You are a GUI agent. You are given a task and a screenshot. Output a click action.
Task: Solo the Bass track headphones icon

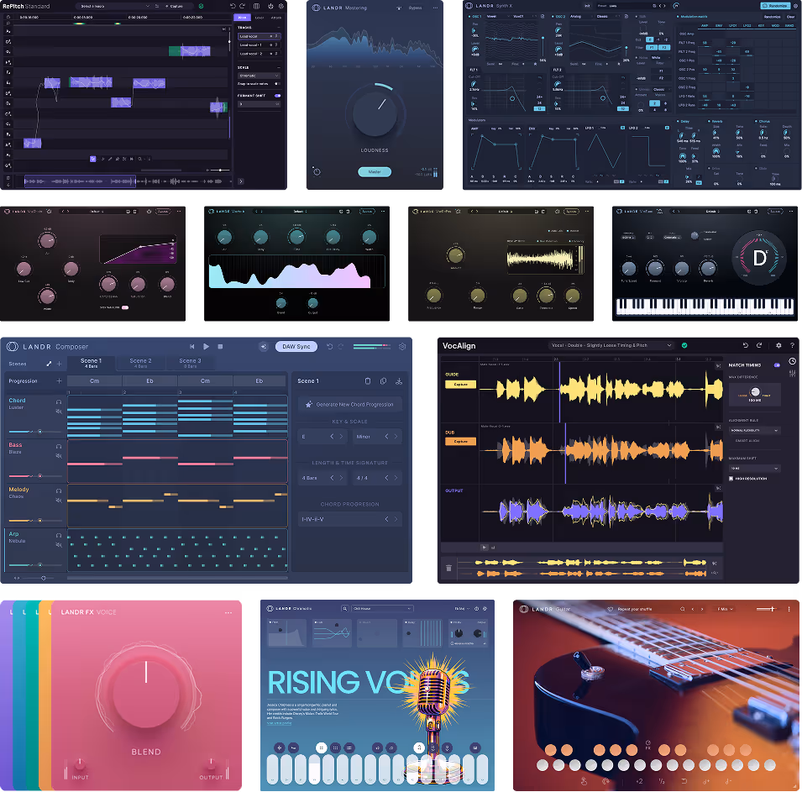59,447
